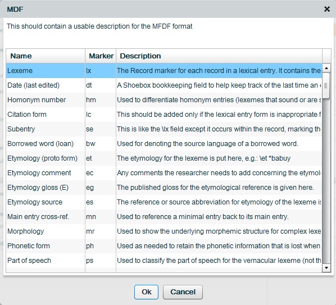Select the Subentry row

click(x=164, y=129)
